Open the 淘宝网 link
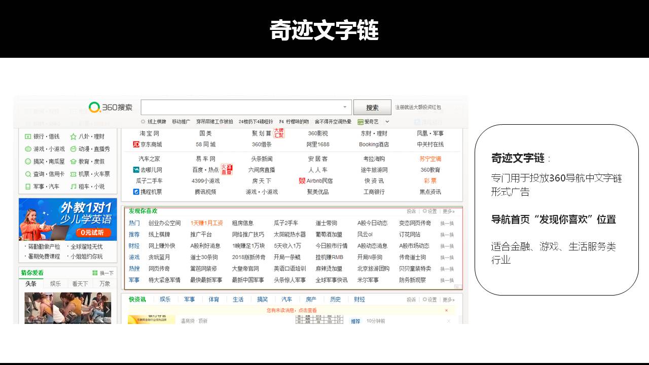Viewport: 649px width, 365px height. (150, 133)
